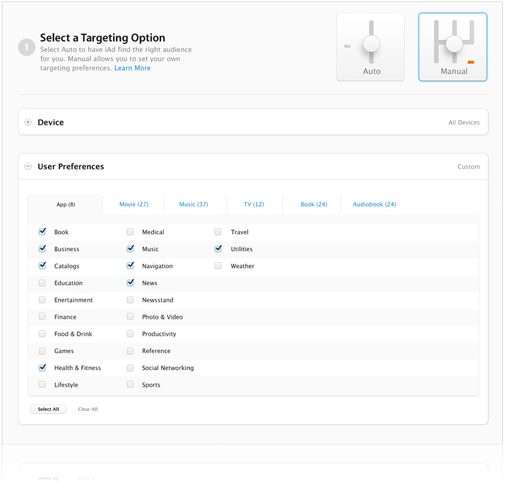Viewport: 506px width, 493px height.
Task: Switch to the Music (37) tab
Action: (194, 204)
